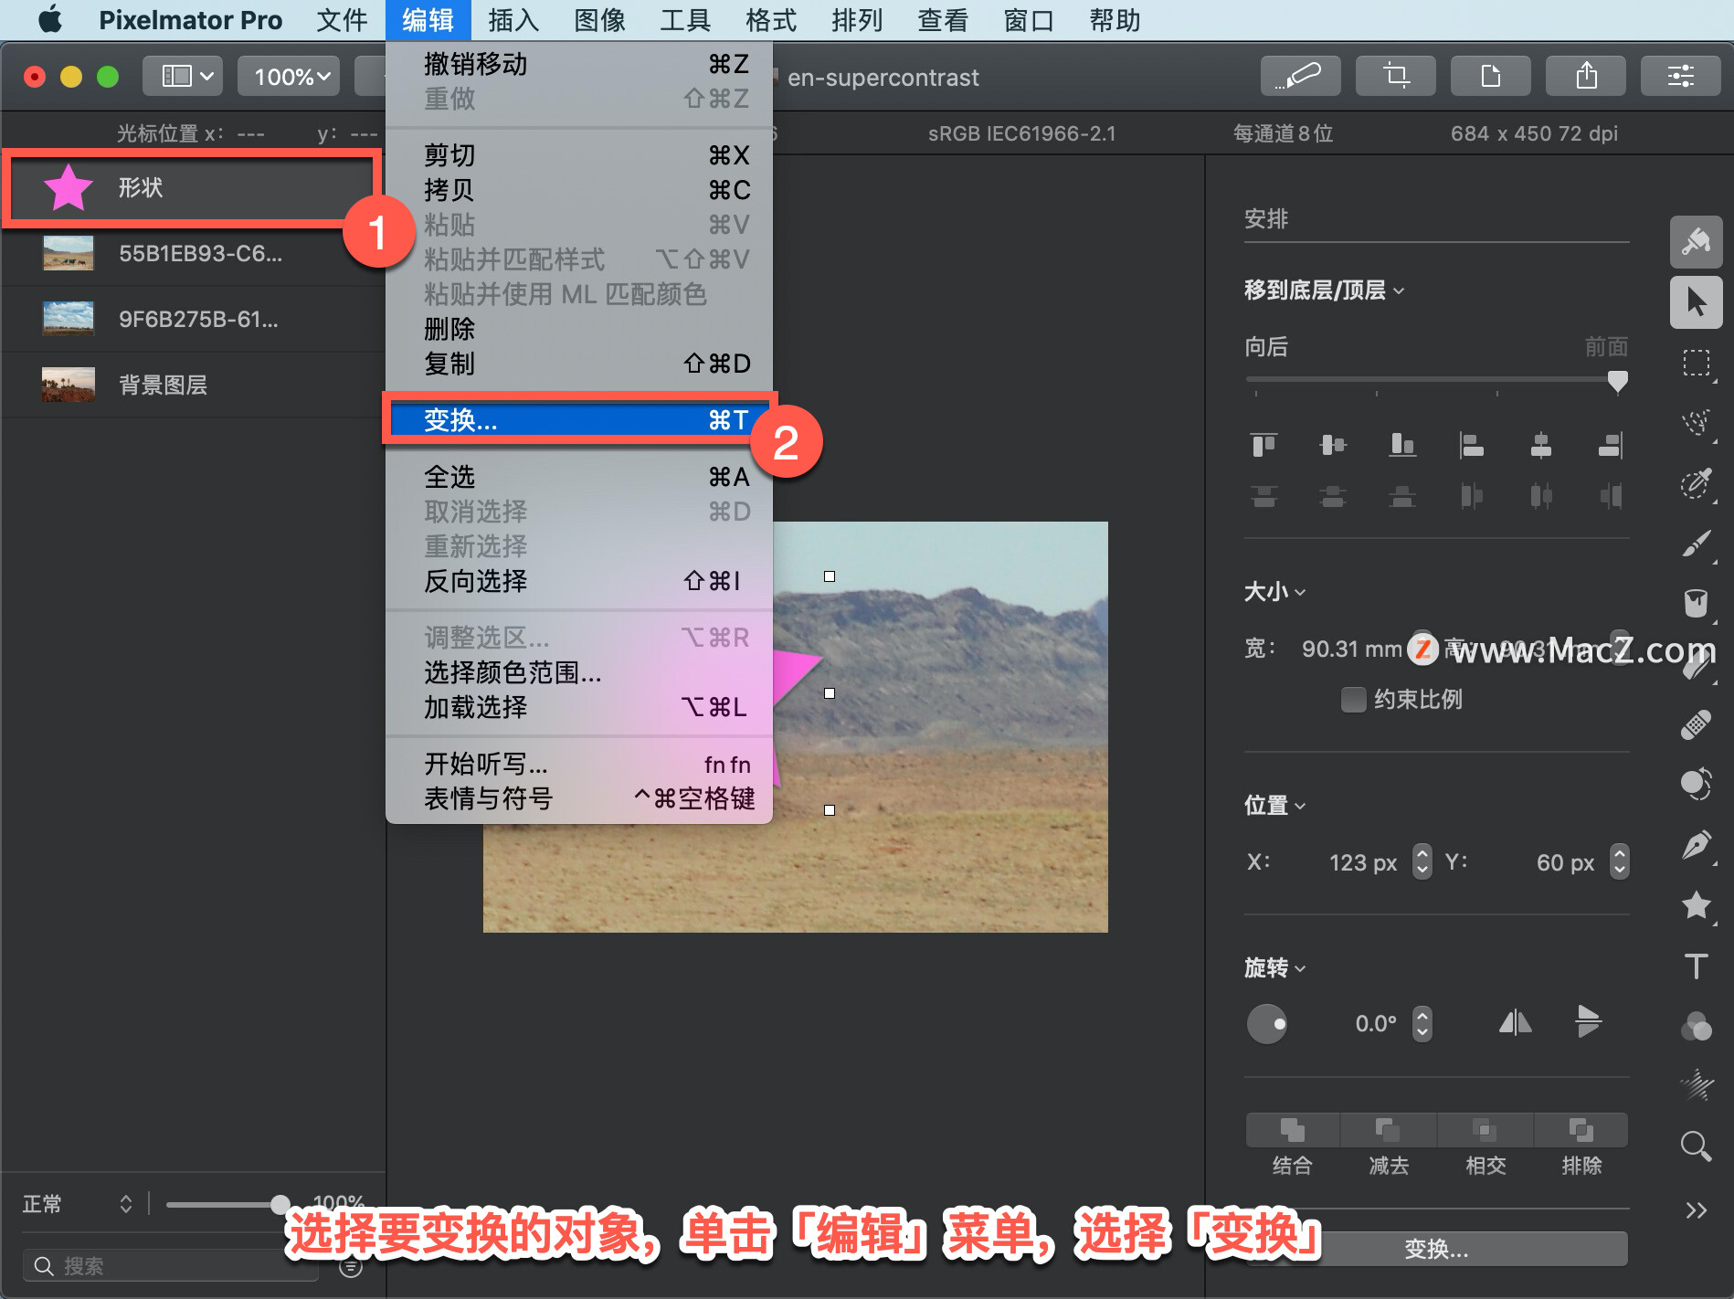Click the rotation dial knob

[1267, 1023]
